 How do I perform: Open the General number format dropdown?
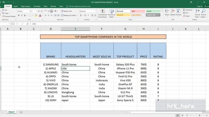point(96,11)
